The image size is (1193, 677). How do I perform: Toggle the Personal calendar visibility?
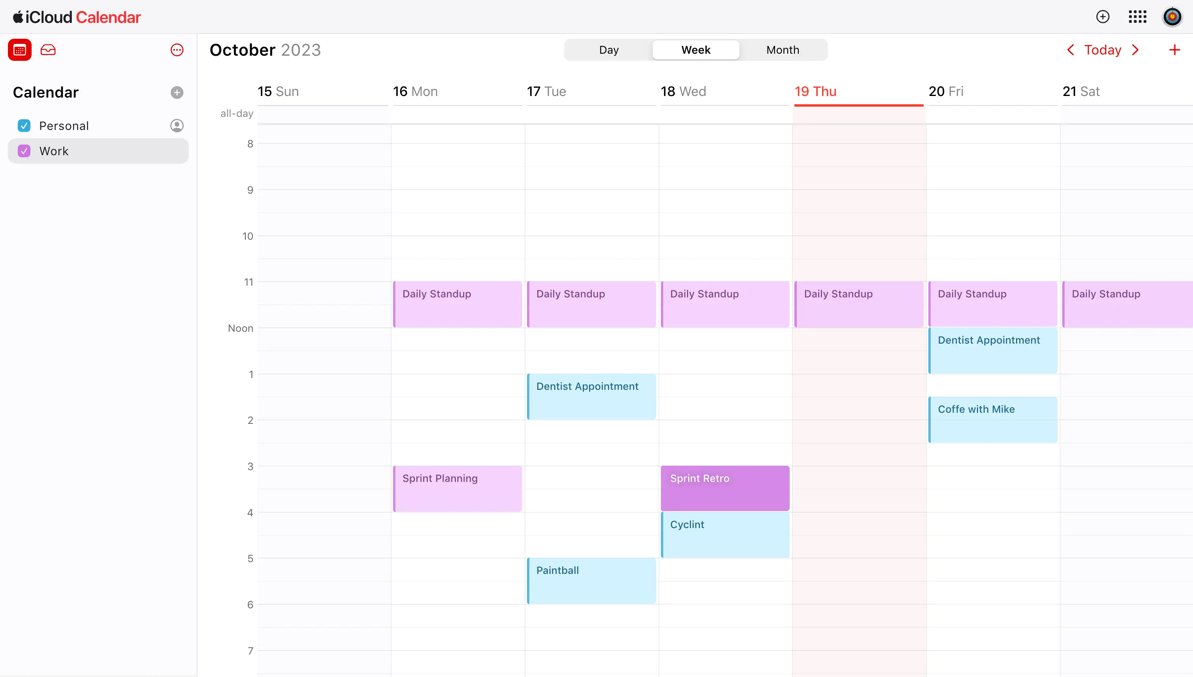click(x=24, y=125)
